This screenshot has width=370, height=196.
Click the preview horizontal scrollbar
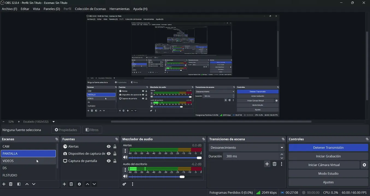click(x=211, y=122)
